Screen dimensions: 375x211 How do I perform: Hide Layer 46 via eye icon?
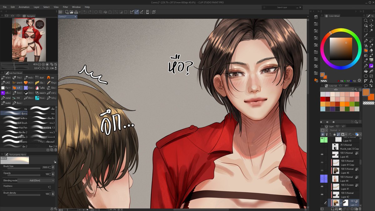point(322,170)
